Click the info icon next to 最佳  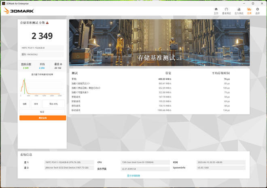(x=61, y=65)
